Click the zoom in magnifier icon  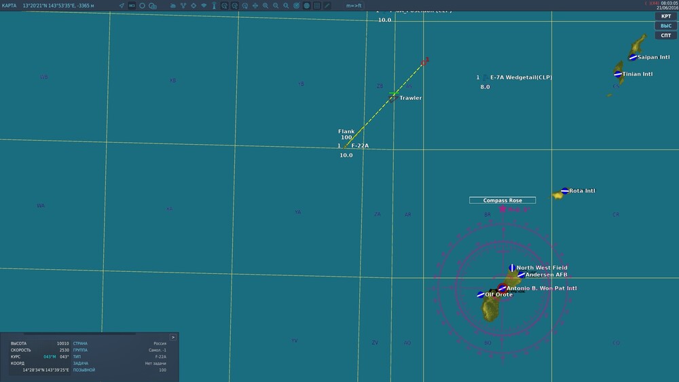(x=265, y=5)
